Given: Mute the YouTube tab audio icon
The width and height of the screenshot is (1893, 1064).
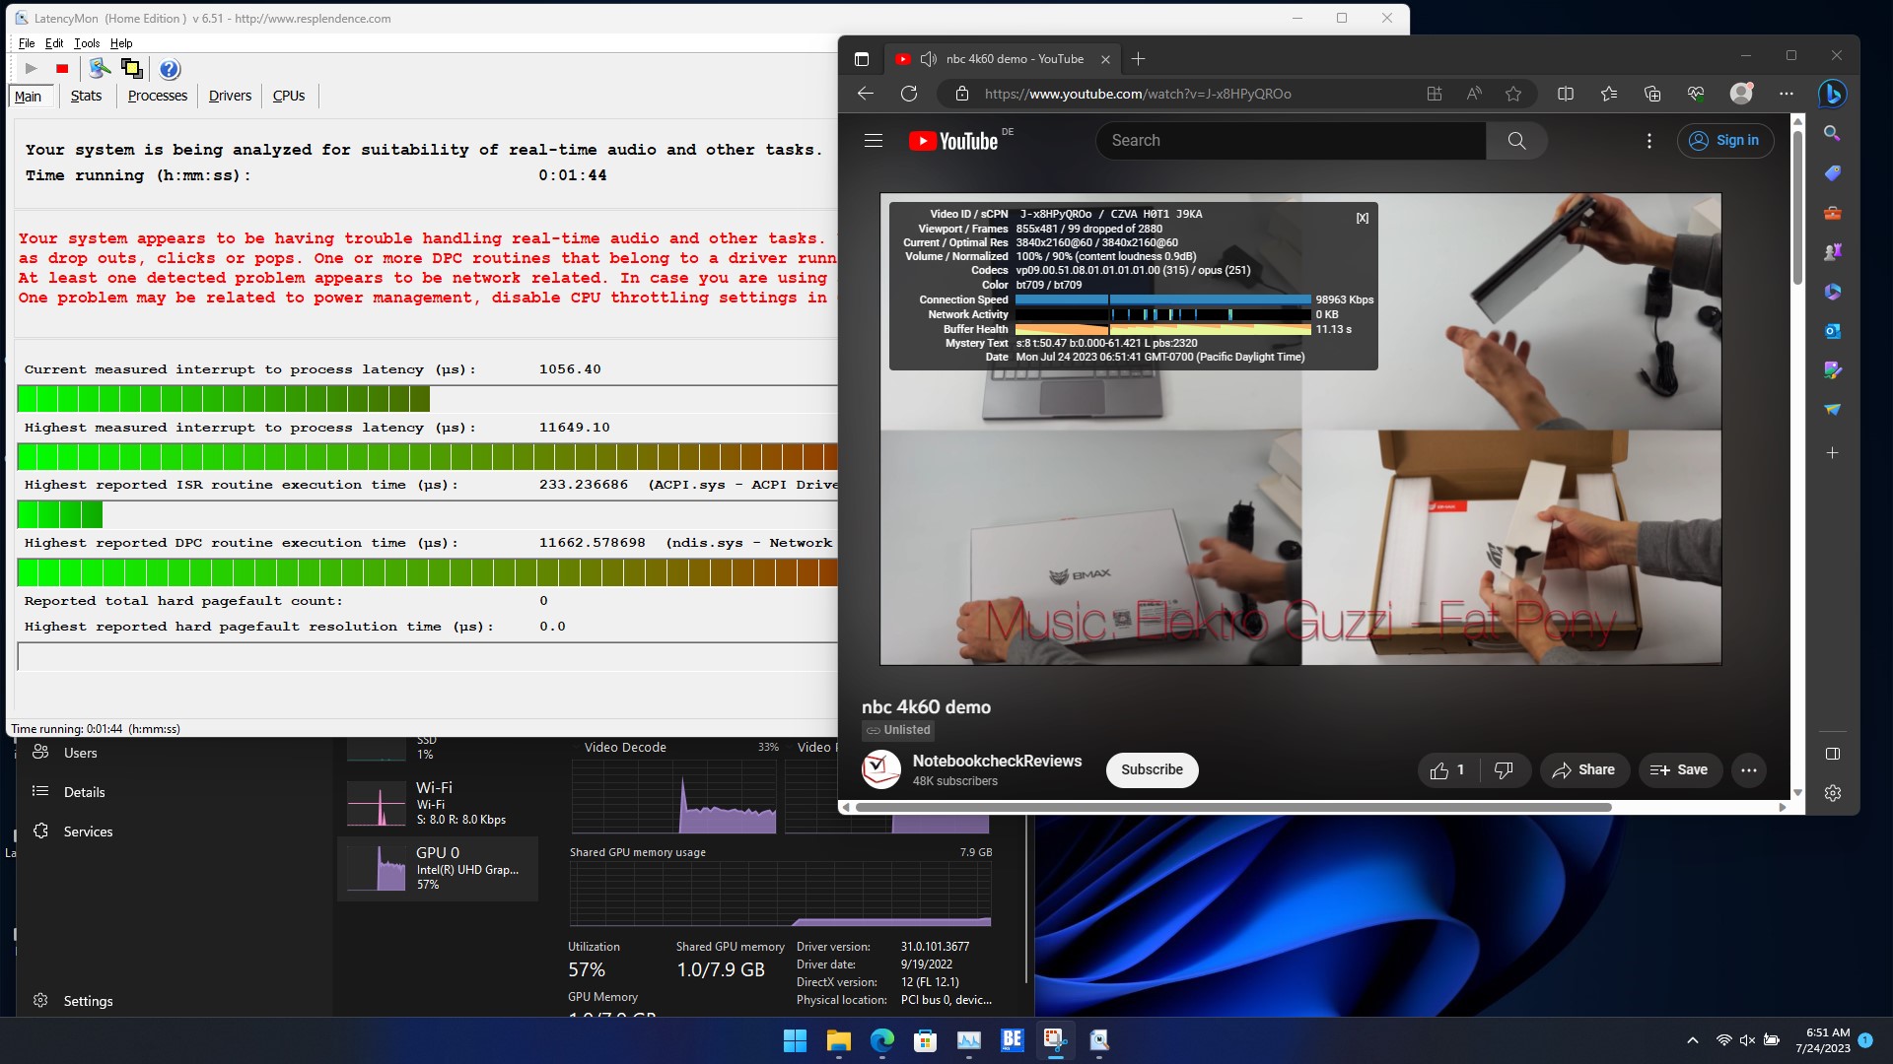Looking at the screenshot, I should tap(928, 59).
